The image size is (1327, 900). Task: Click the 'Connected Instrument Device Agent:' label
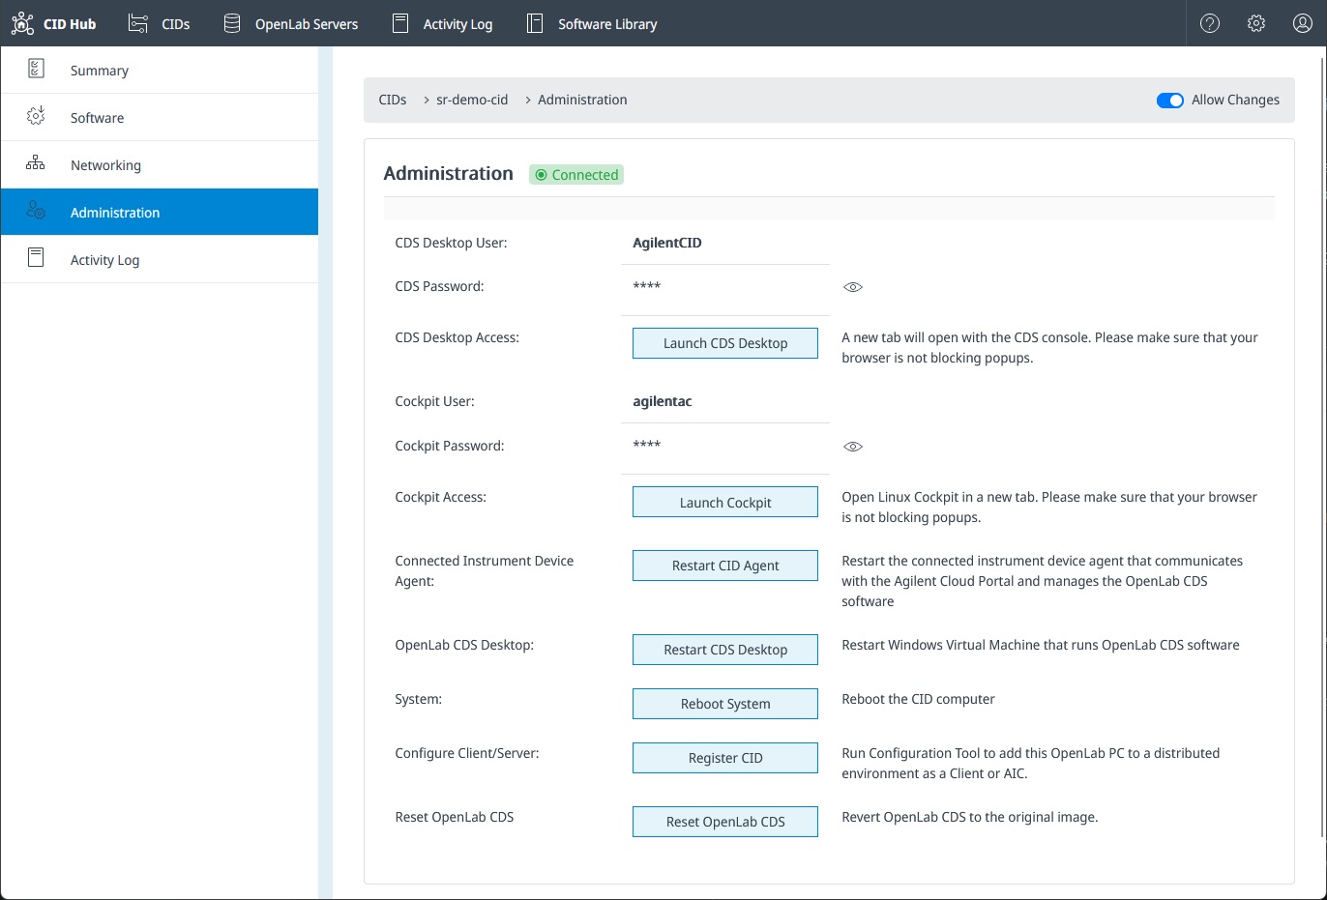(x=485, y=570)
